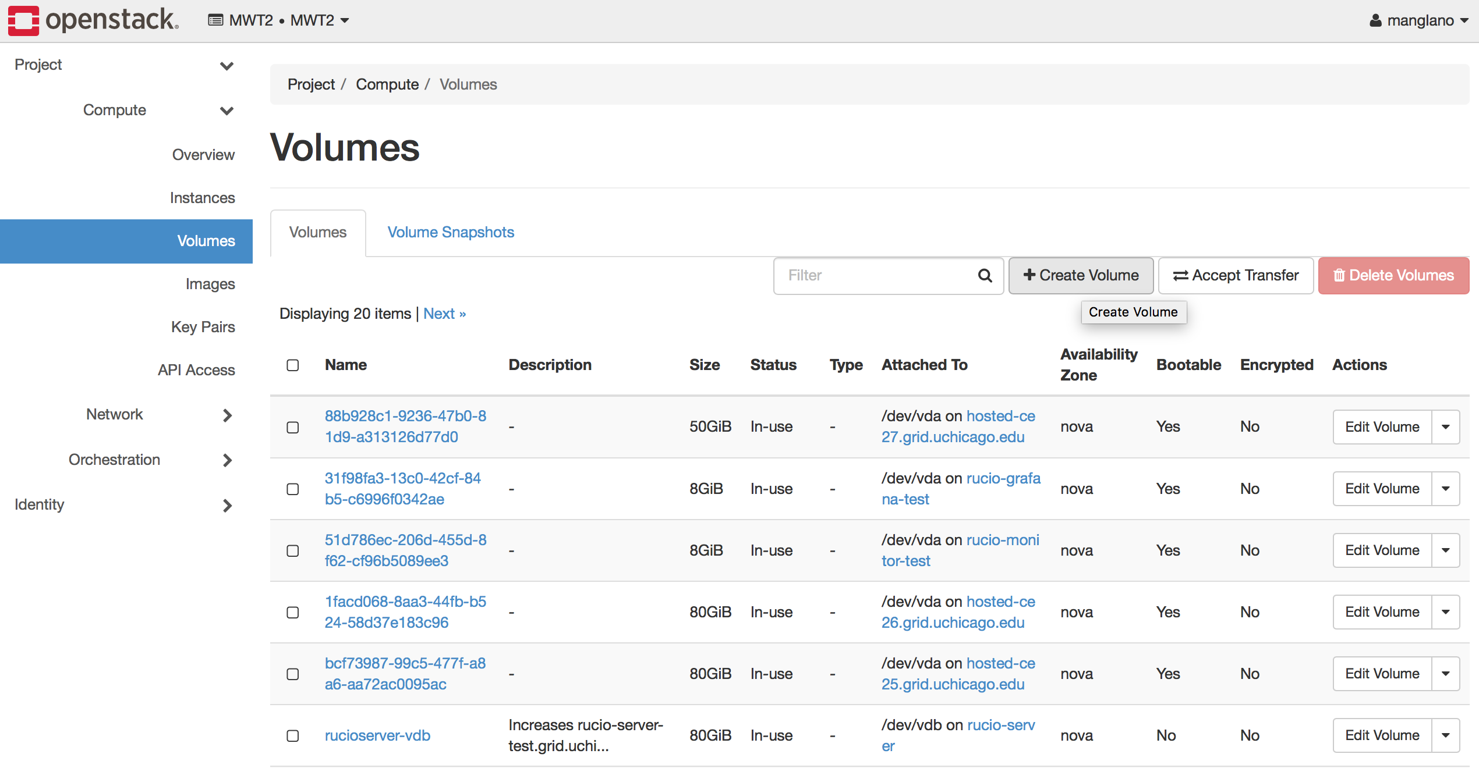This screenshot has width=1479, height=768.
Task: Switch to Volume Snapshots tab
Action: click(x=451, y=232)
